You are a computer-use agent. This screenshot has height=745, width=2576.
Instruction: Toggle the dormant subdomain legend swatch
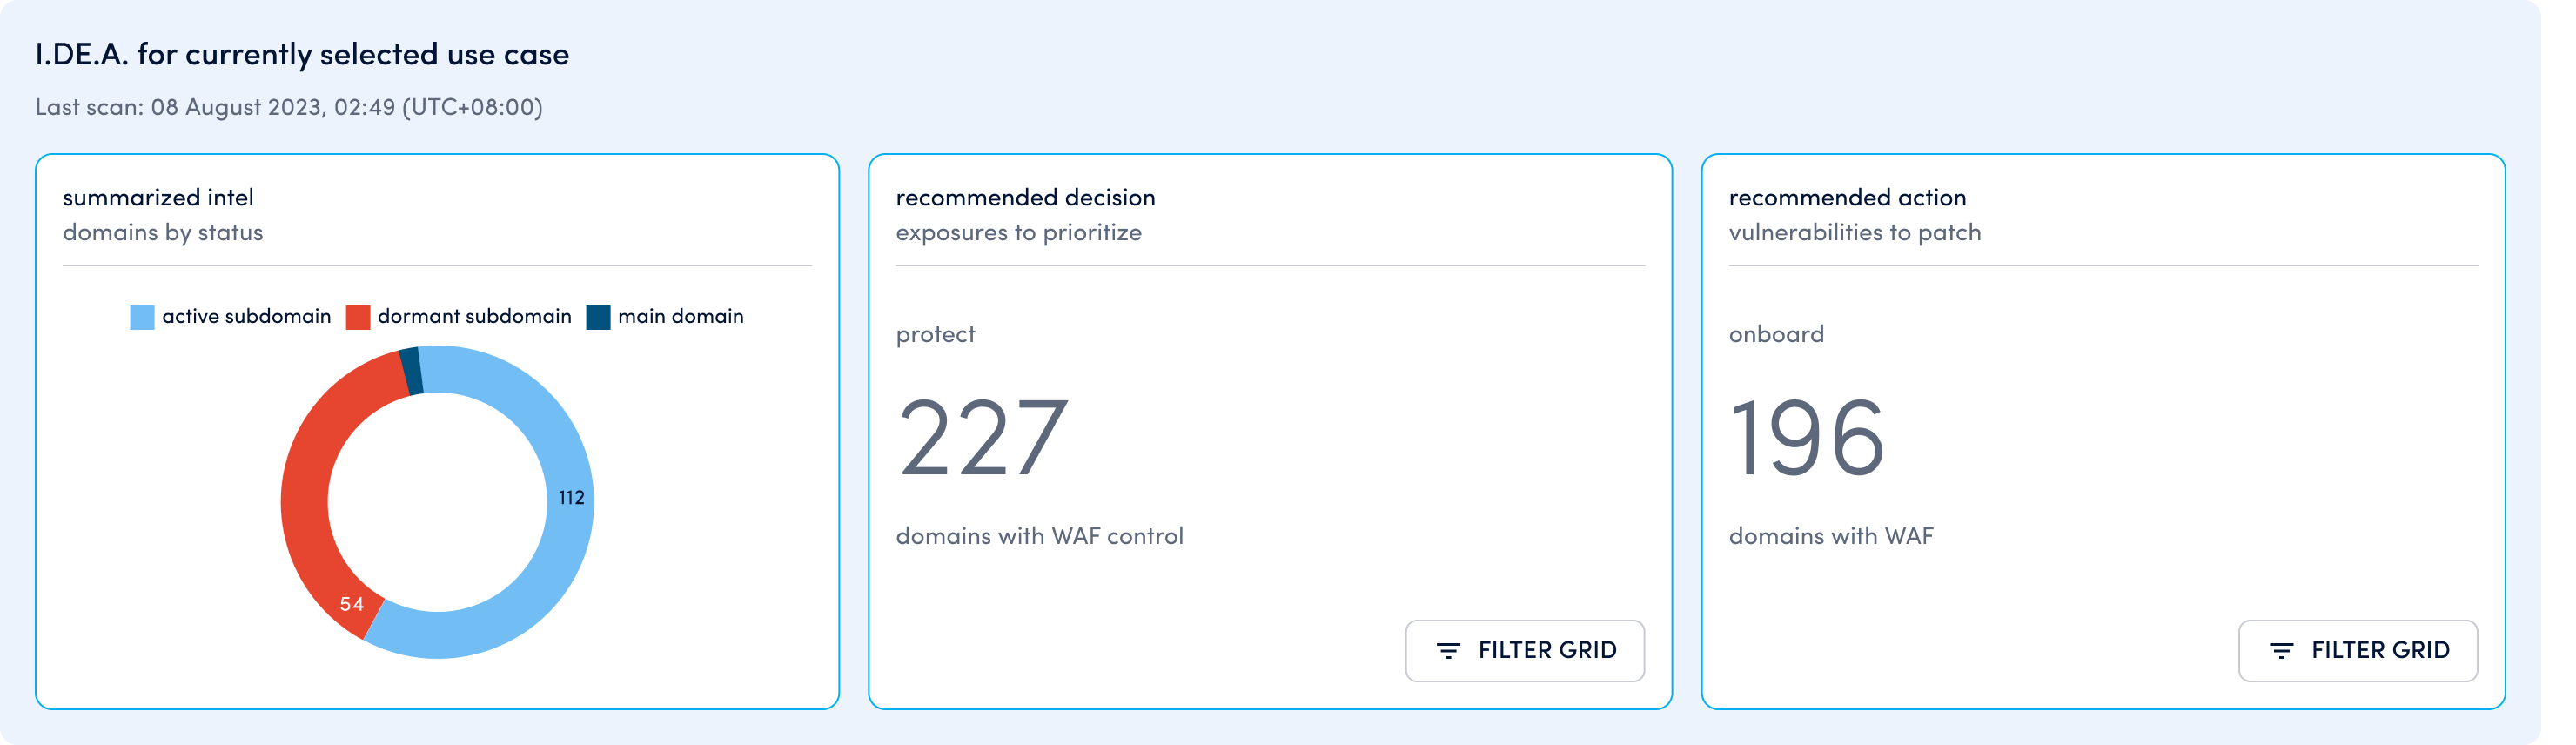358,317
